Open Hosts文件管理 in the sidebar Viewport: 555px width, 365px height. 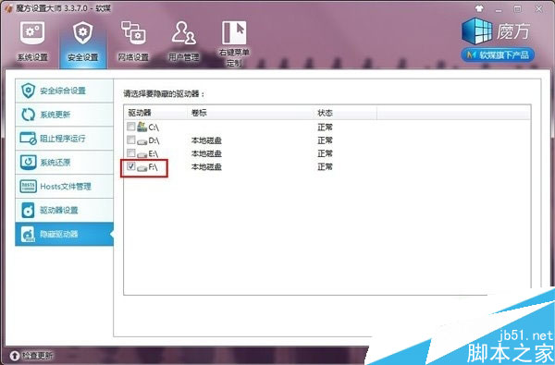[64, 187]
